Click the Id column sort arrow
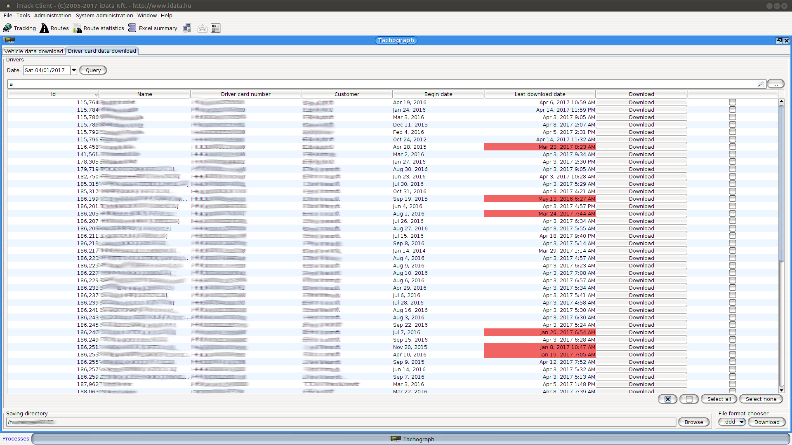 coord(96,95)
